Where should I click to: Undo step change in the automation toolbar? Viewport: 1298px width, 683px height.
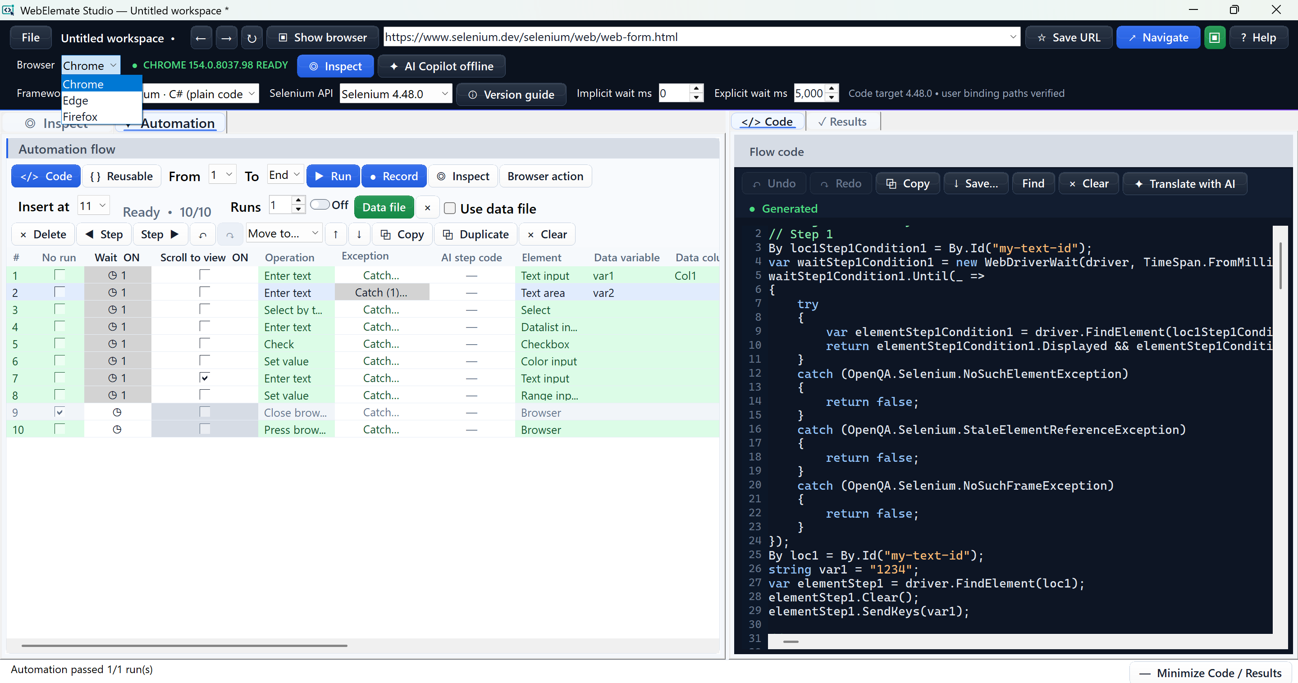(202, 234)
